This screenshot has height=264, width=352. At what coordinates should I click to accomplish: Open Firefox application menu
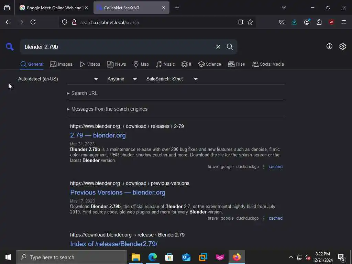(343, 22)
